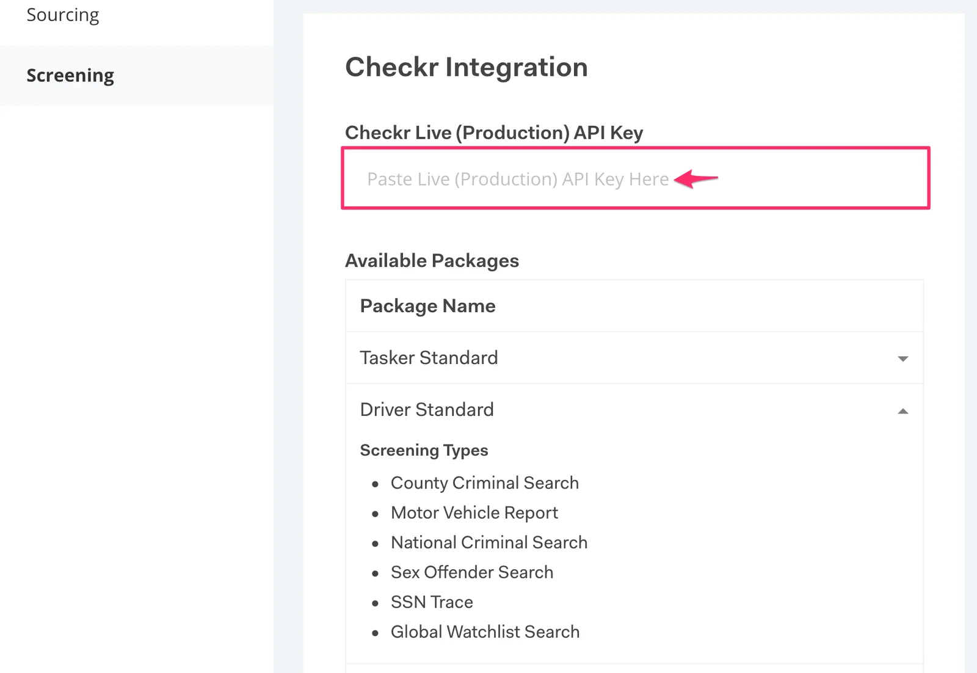Open the Sourcing sidebar section

tap(63, 15)
